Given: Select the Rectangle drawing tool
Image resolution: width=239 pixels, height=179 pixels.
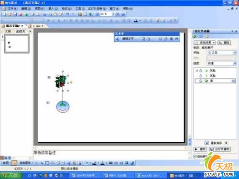Looking at the screenshot, I should tap(47, 163).
